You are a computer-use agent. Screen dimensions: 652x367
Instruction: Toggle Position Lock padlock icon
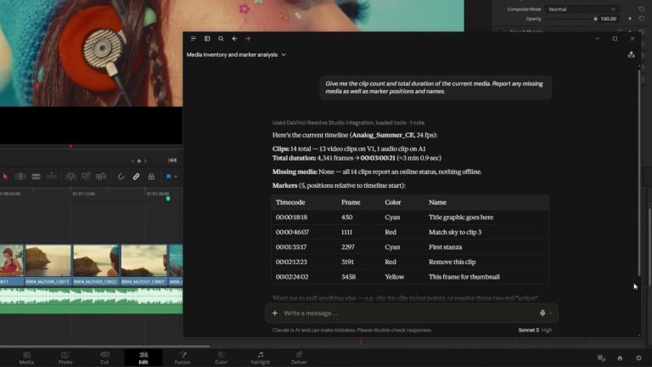pyautogui.click(x=151, y=177)
